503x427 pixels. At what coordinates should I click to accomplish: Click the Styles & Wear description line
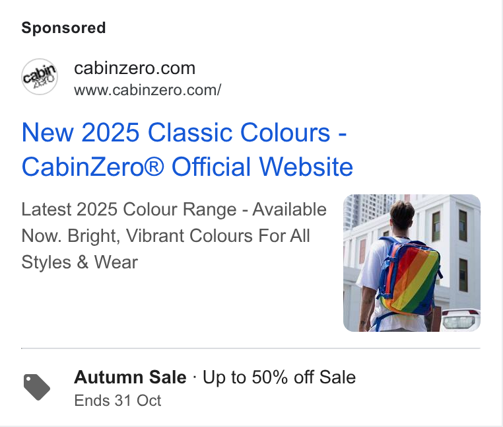(x=80, y=262)
